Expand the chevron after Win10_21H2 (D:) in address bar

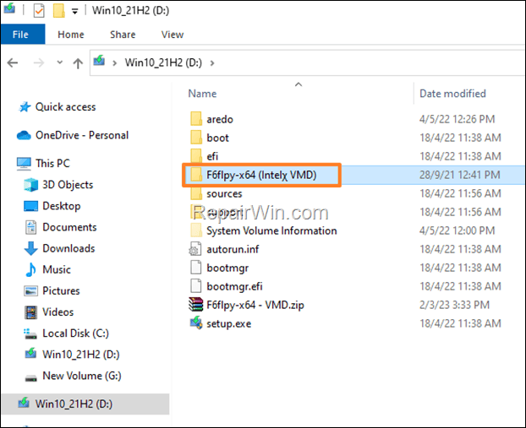tap(212, 63)
